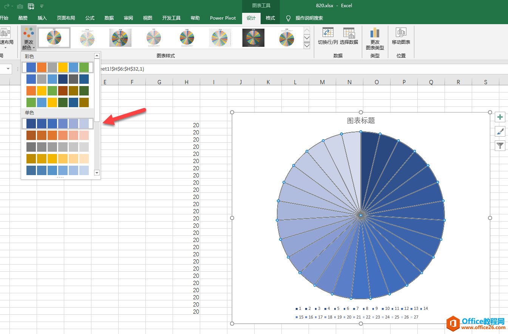Screen dimensions: 508x334
Task: Open the customize quick access toolbar dropdown
Action: (42, 6)
